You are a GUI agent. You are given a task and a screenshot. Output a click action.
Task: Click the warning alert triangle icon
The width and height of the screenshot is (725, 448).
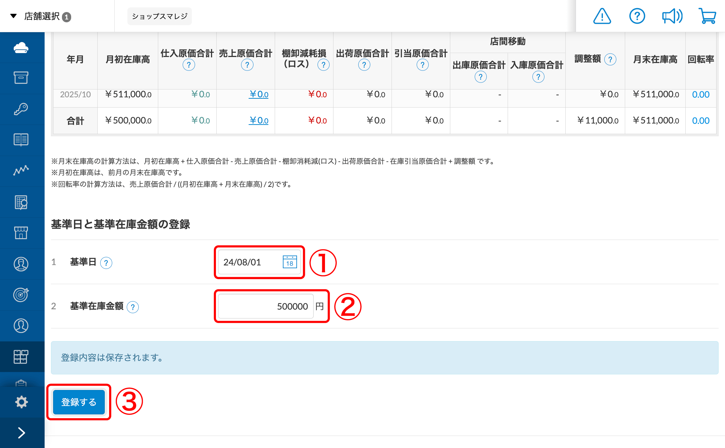(602, 16)
